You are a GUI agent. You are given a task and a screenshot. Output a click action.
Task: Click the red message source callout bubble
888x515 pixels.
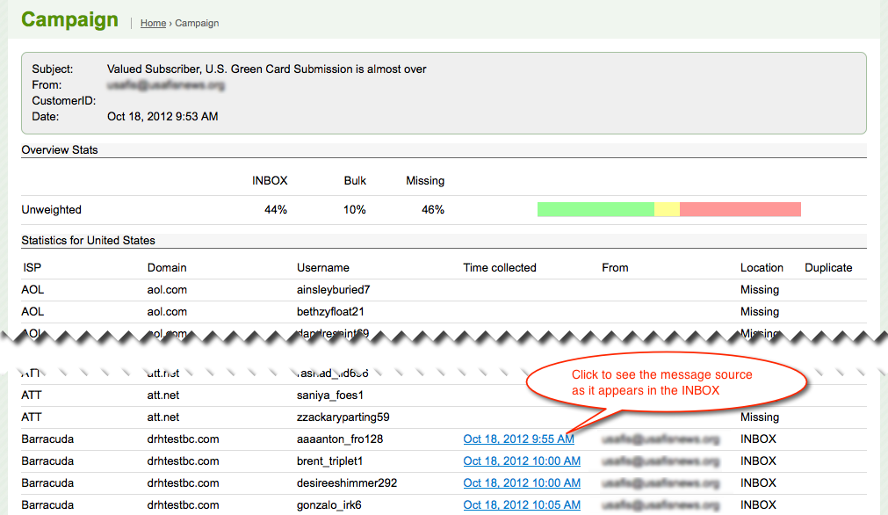tap(666, 382)
